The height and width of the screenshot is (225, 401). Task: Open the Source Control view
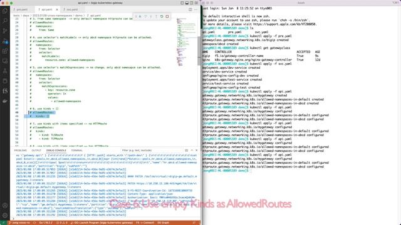5,31
